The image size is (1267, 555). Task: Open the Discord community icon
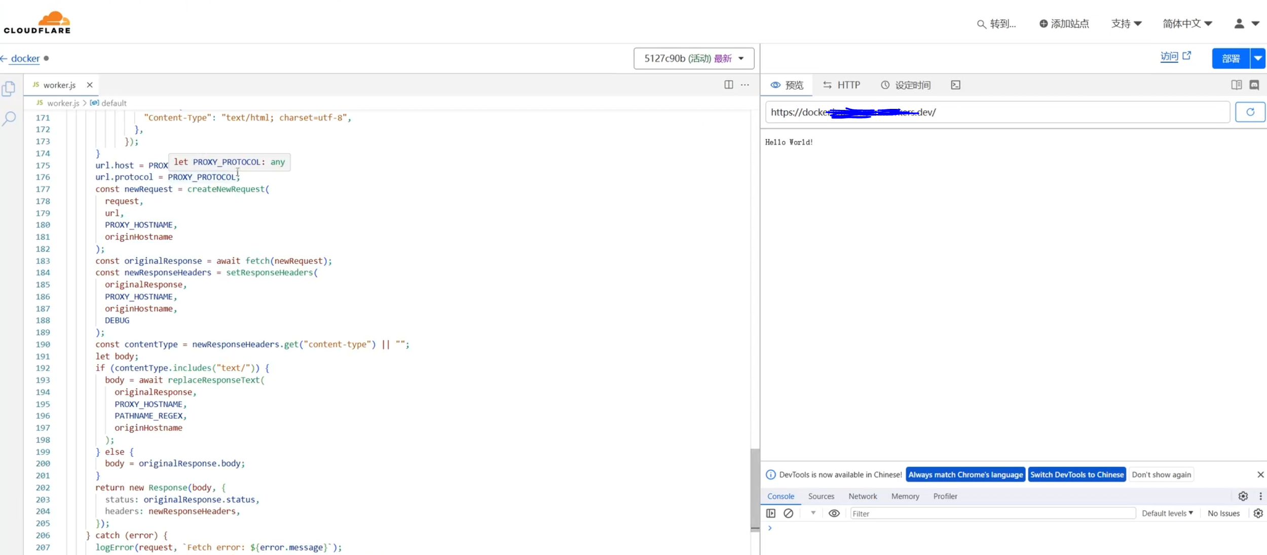pyautogui.click(x=1254, y=85)
